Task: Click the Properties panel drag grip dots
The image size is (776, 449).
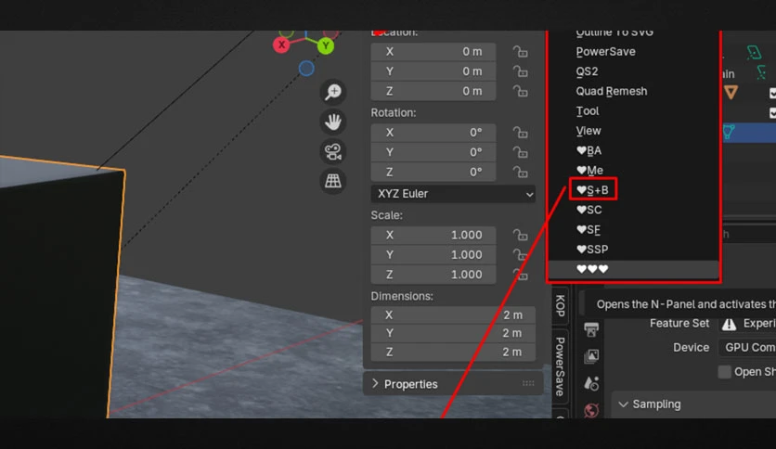Action: coord(528,384)
